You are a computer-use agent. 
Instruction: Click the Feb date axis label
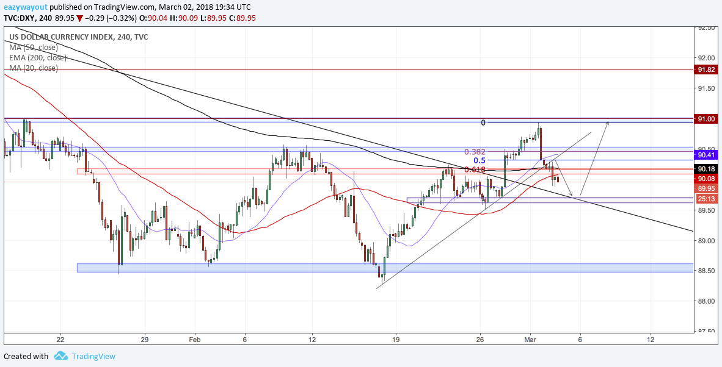pyautogui.click(x=195, y=340)
